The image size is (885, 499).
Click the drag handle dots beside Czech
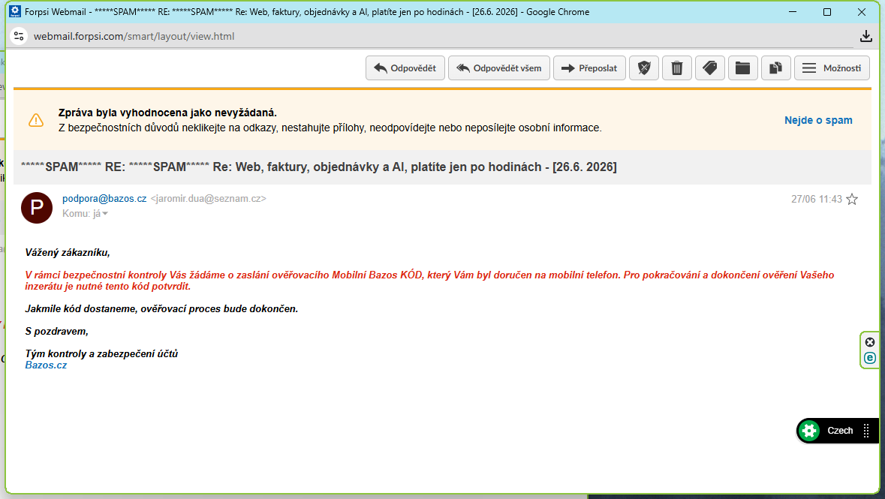(866, 431)
